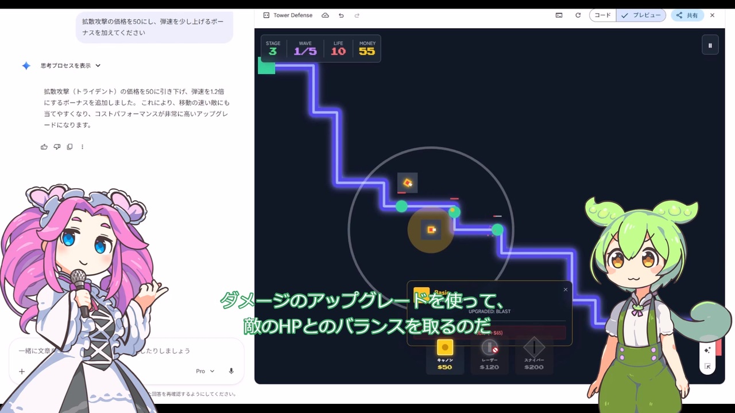This screenshot has height=413, width=735.
Task: Select the upper tower on the map
Action: point(408,183)
